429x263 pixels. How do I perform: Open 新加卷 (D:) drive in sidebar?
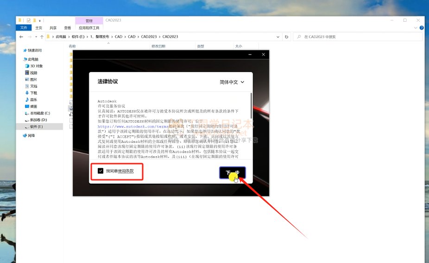click(x=38, y=120)
